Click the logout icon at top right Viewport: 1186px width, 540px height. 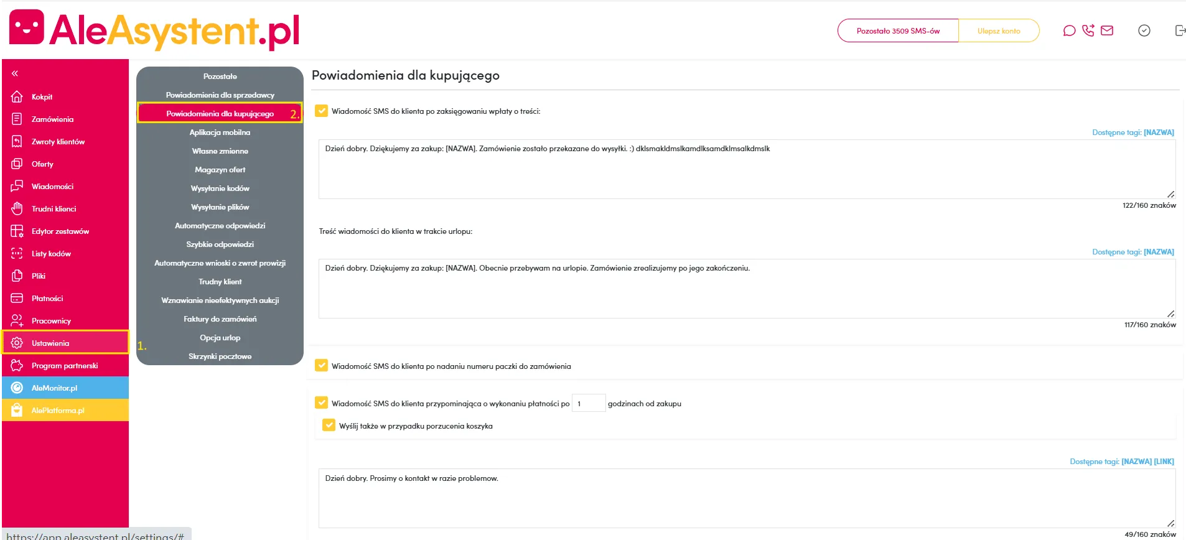(1179, 30)
